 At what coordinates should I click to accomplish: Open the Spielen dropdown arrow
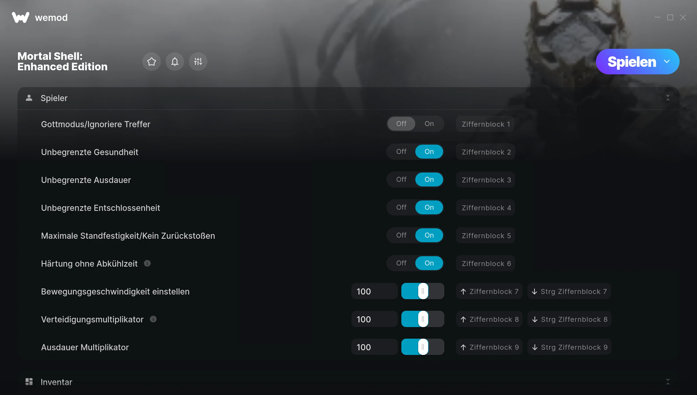click(667, 62)
